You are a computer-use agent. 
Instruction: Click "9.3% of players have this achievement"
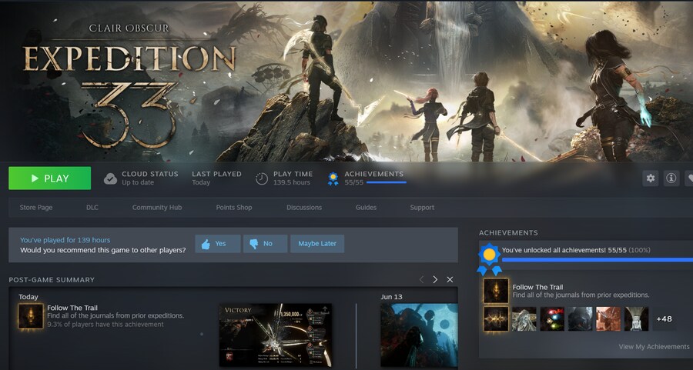105,325
